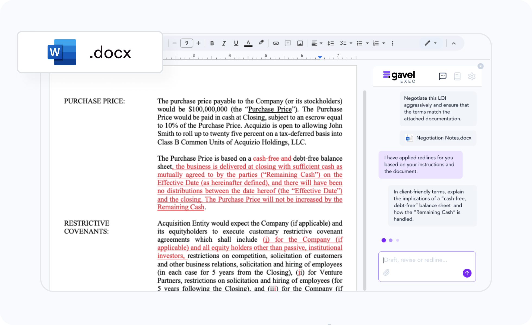Expand the text alignment dropdown arrow
Viewport: 532px width, 325px height.
tap(321, 43)
